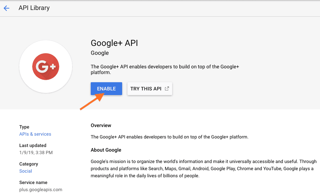Click the Type label in the details column
Viewport: 320px width, 194px height.
pos(24,127)
